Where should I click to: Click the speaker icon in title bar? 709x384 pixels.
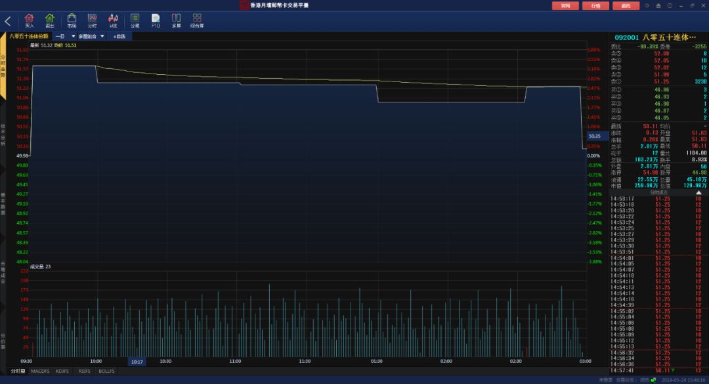click(x=647, y=6)
